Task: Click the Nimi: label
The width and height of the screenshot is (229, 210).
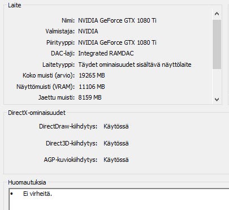Action: [68, 20]
